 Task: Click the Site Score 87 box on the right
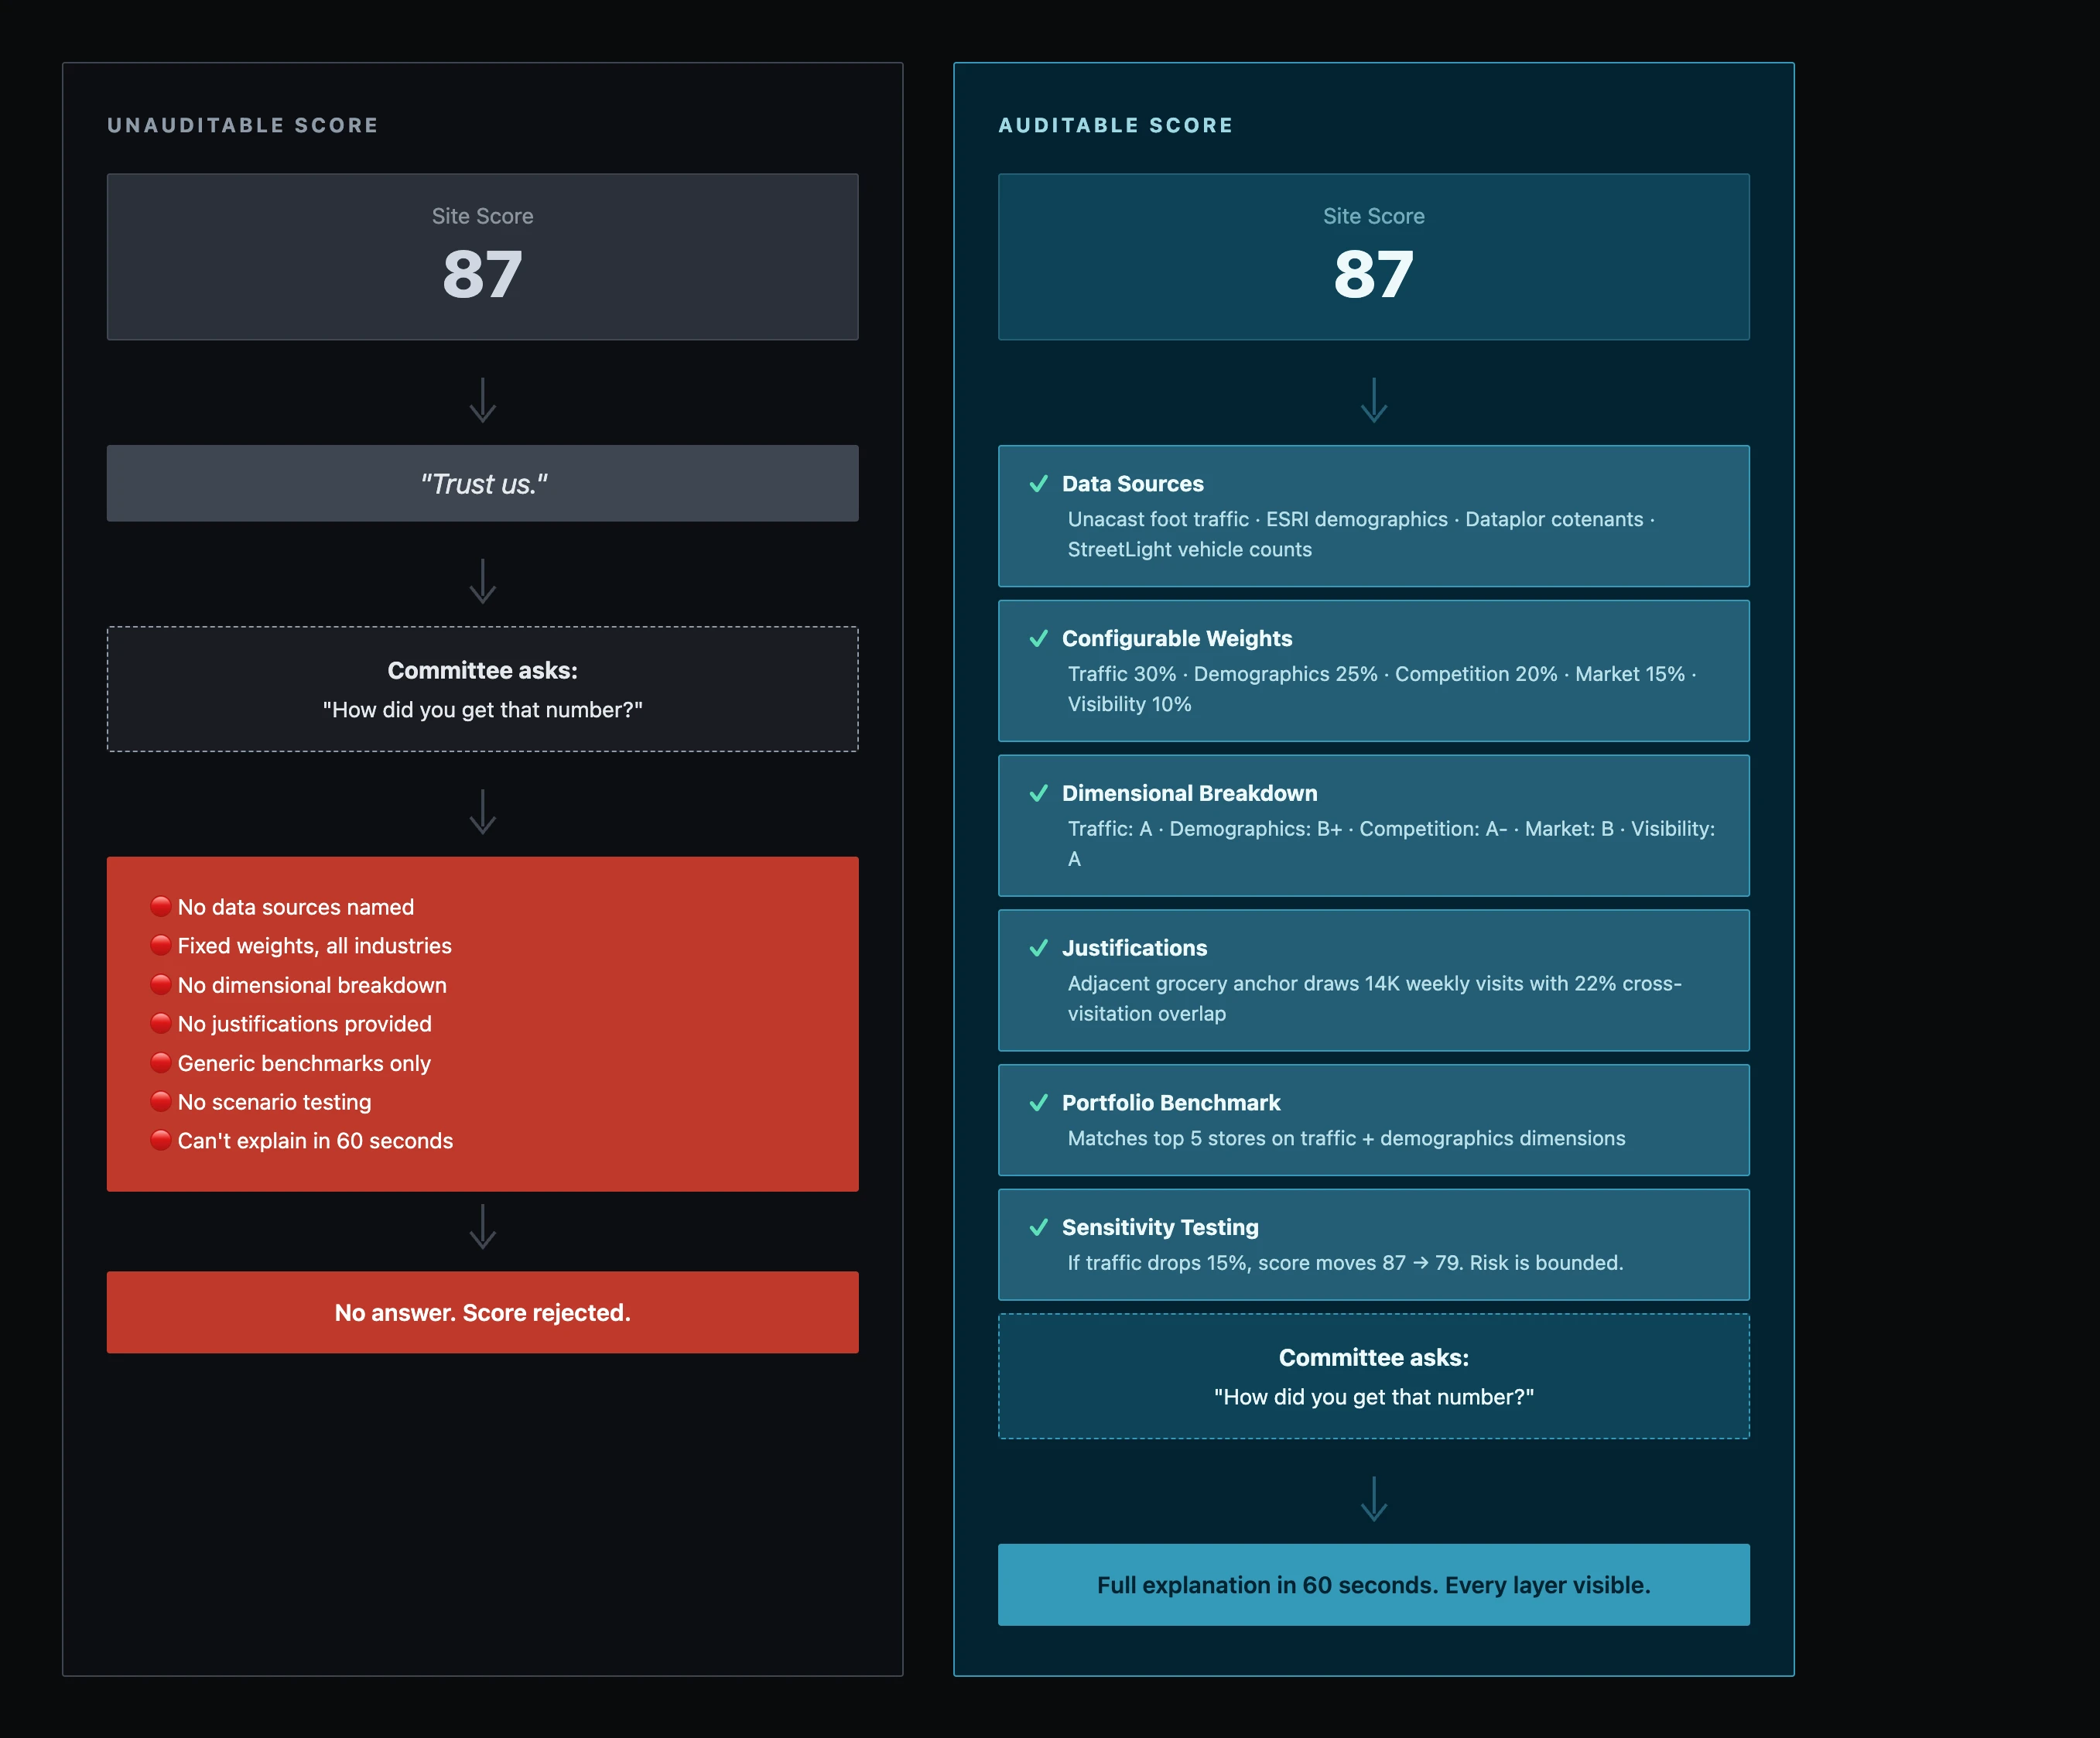(x=1373, y=257)
